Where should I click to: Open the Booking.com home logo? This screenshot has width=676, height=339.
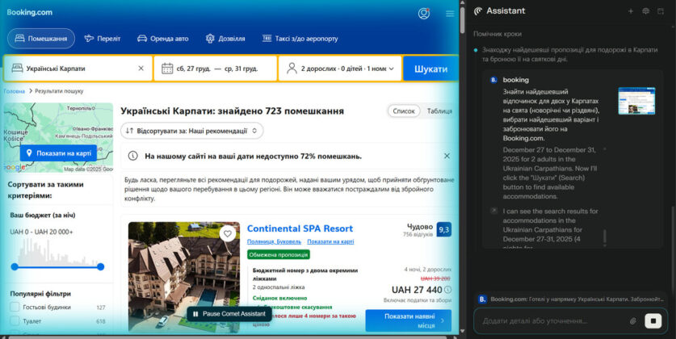pyautogui.click(x=29, y=12)
